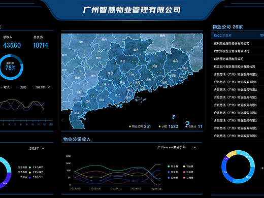Screen dimensions: 264x198
Task: Select the 阳江 region on the map
Action: point(102,100)
